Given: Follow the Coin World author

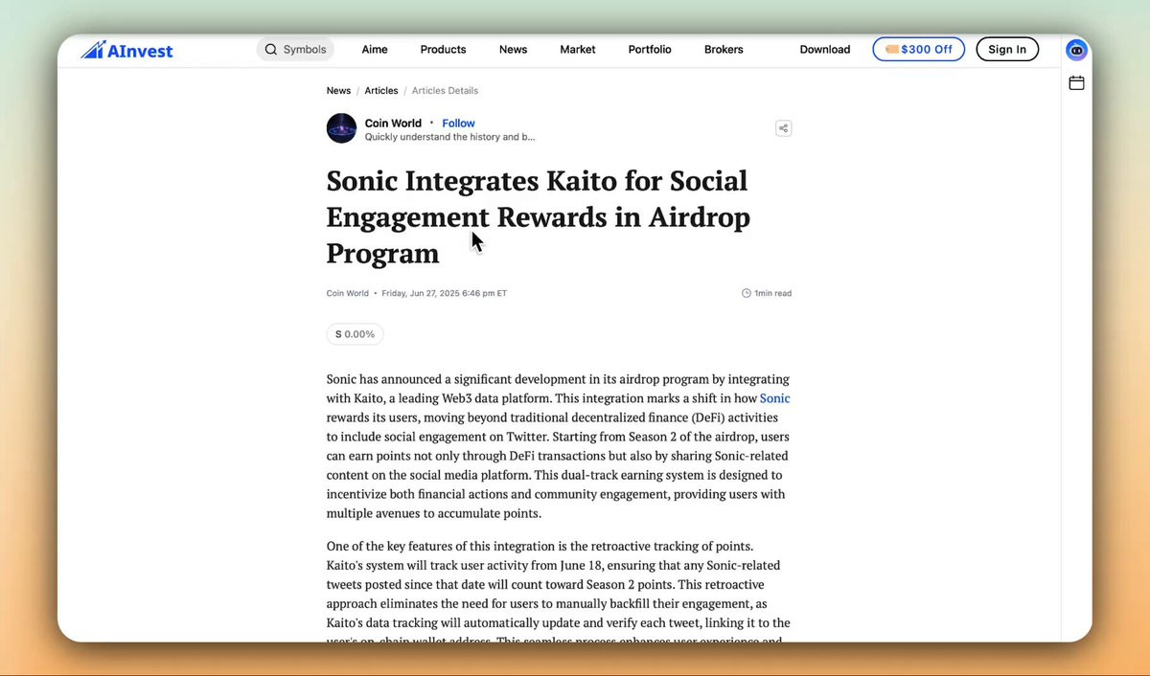Looking at the screenshot, I should pyautogui.click(x=458, y=123).
